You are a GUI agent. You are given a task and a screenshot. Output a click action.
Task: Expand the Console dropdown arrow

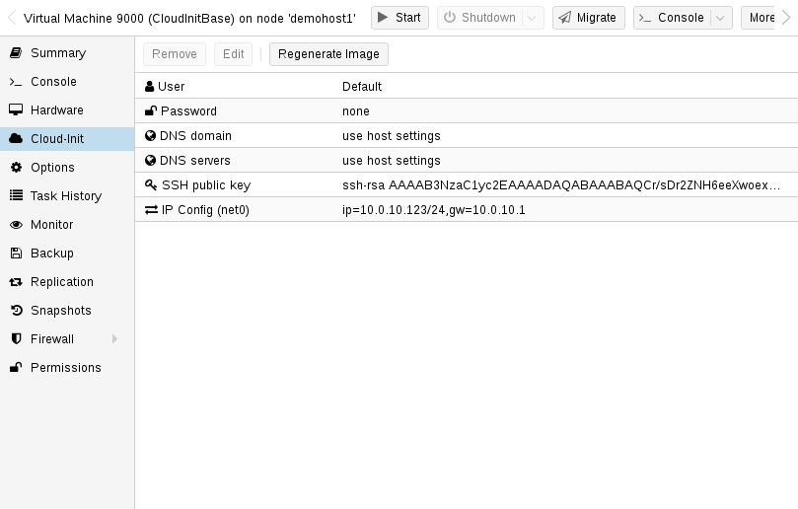[x=720, y=18]
